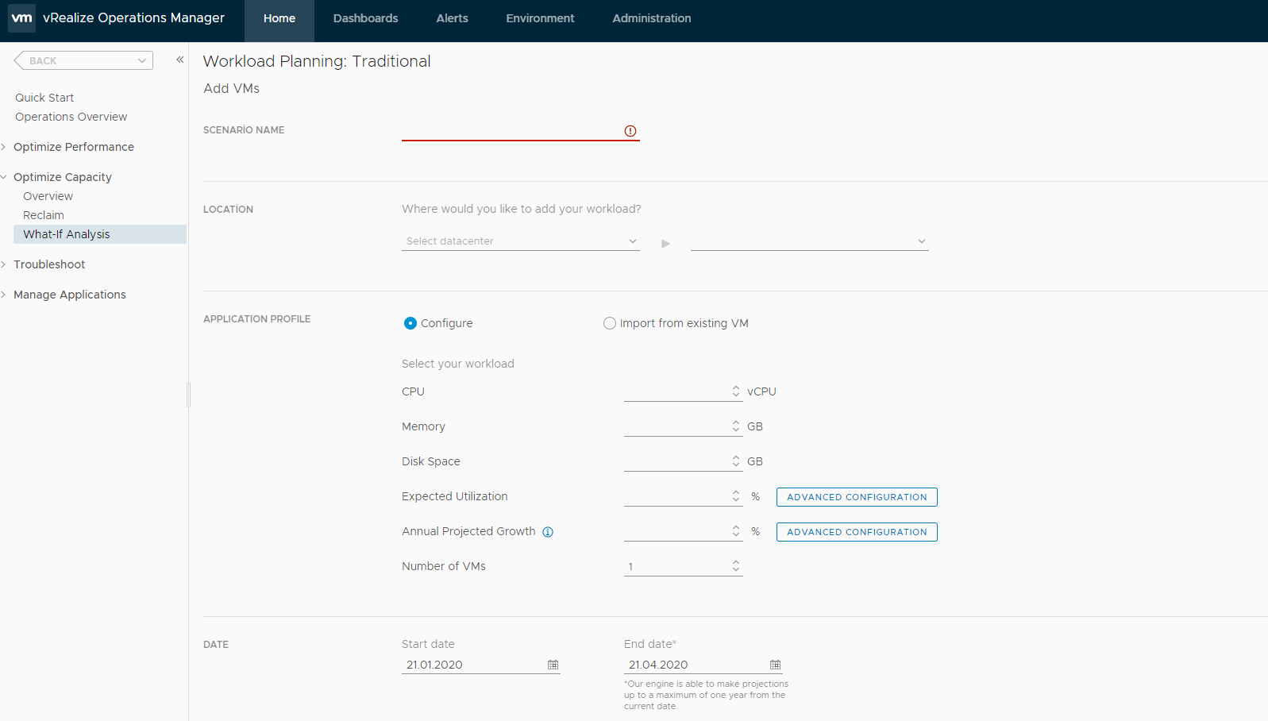Open the End date calendar picker icon
Viewport: 1268px width, 721px height.
(775, 665)
